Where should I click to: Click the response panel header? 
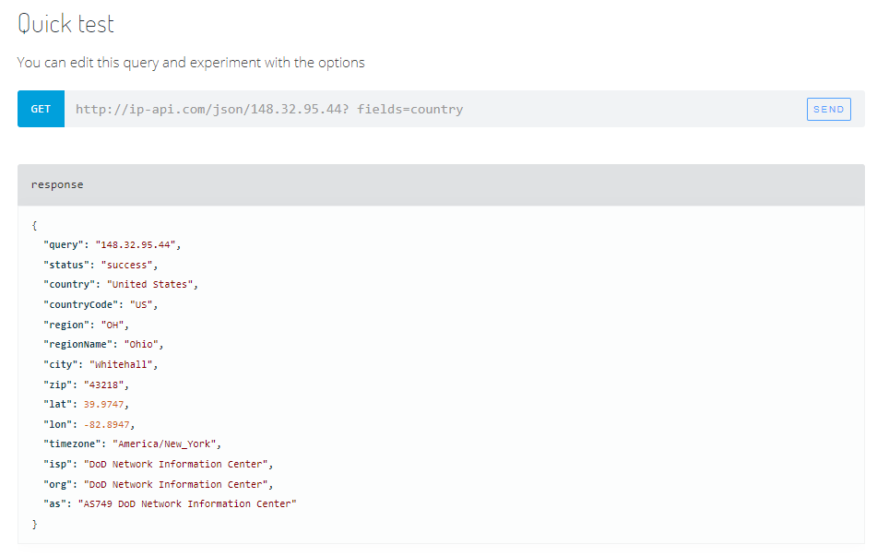(440, 184)
